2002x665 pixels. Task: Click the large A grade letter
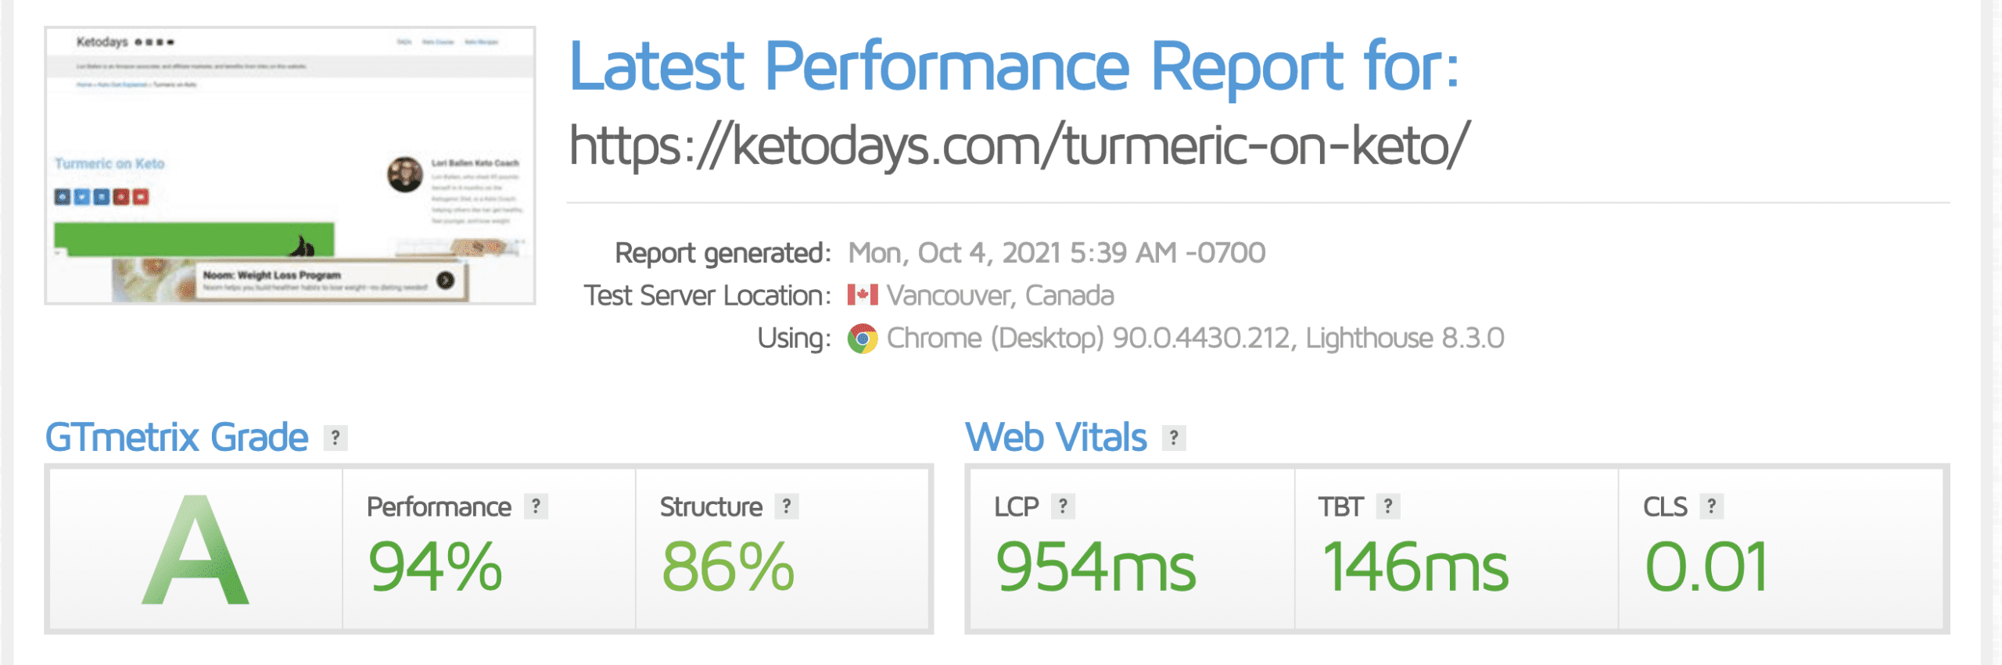click(x=196, y=551)
